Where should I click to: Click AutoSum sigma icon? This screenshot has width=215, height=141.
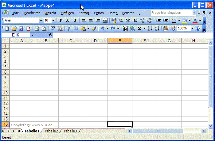139,29
